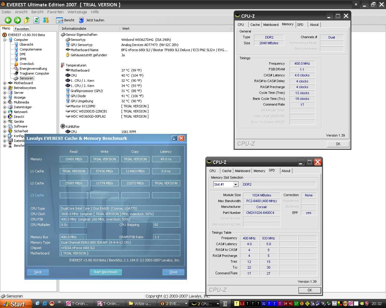This screenshot has width=386, height=308.
Task: Open the Slot #1 dropdown in CPU-Z
Action: [x=236, y=184]
